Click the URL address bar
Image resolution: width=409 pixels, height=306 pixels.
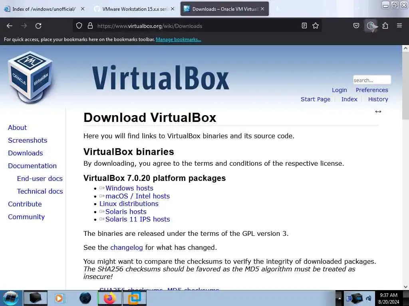pos(197,26)
